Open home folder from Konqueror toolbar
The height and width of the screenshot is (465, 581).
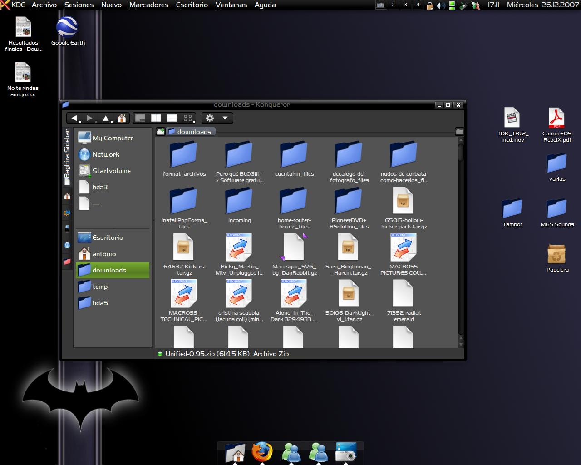(x=122, y=118)
